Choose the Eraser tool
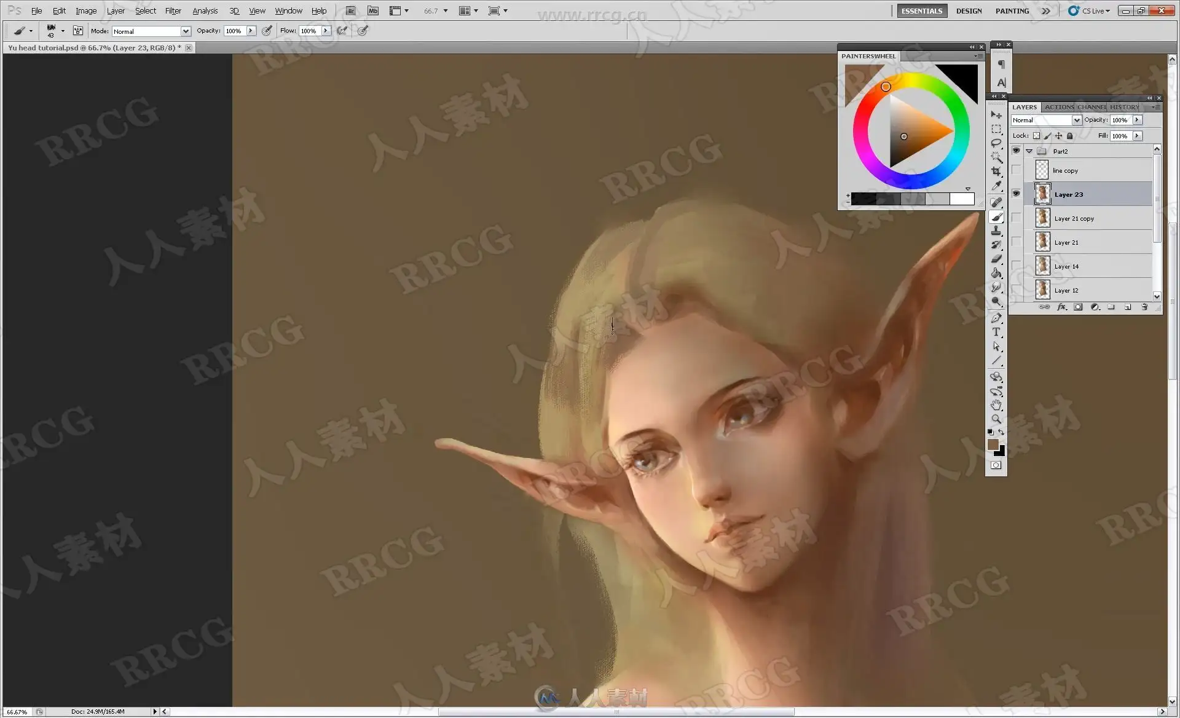The height and width of the screenshot is (718, 1180). 996,259
